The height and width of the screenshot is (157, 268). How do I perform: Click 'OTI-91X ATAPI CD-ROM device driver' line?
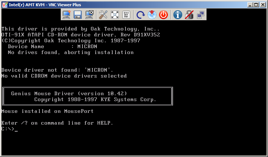(x=81, y=35)
